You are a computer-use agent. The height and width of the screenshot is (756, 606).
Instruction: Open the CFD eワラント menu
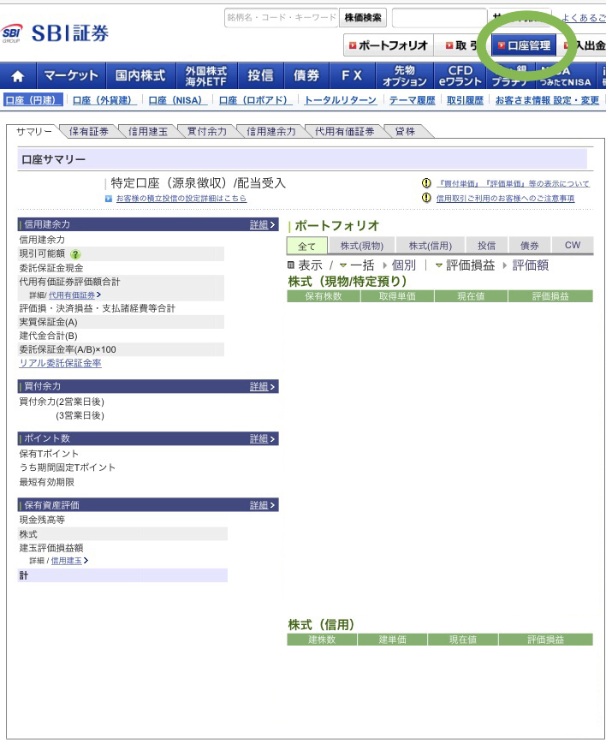coord(460,75)
